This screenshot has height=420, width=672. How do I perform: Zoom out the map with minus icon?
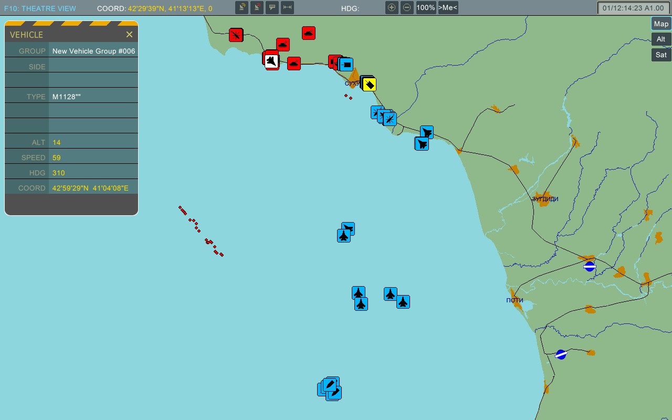[x=407, y=7]
